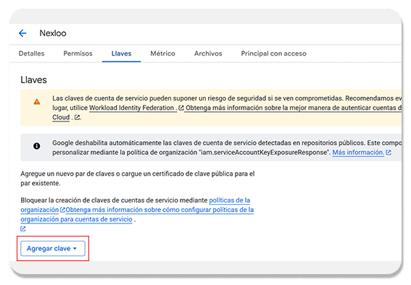Switch to the Archivos tab

click(x=208, y=54)
